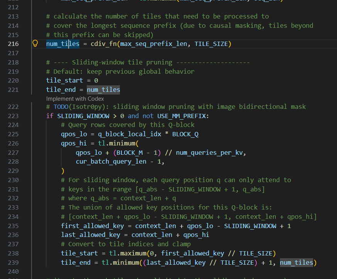Click the 'if' keyword on line 223
Image resolution: width=337 pixels, height=279 pixels.
pyautogui.click(x=50, y=116)
